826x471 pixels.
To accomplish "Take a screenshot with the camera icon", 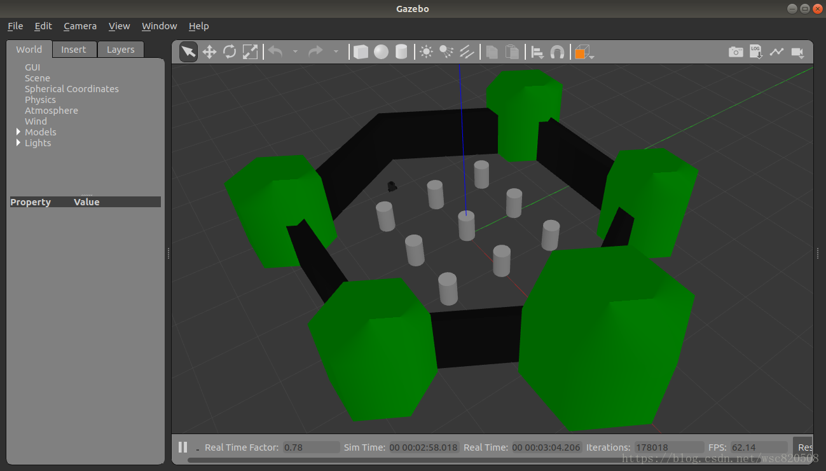I will 736,52.
